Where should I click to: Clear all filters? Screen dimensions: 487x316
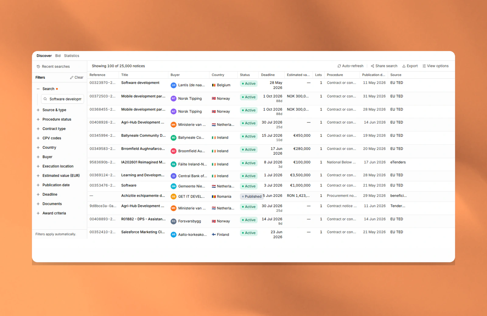pos(77,77)
